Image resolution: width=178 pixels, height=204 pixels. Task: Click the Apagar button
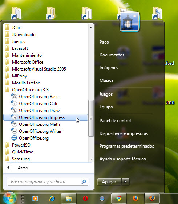(109, 182)
